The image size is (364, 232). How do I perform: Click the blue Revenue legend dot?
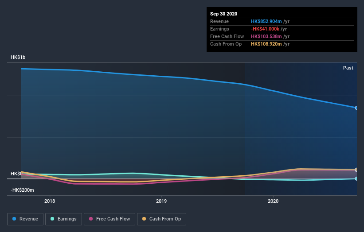[14, 219]
